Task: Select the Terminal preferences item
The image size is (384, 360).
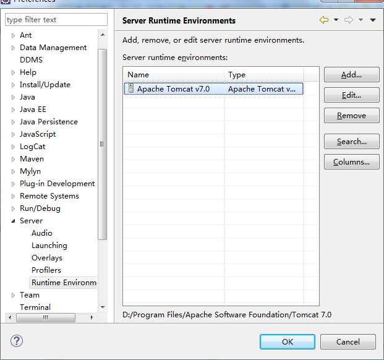Action: coord(35,307)
